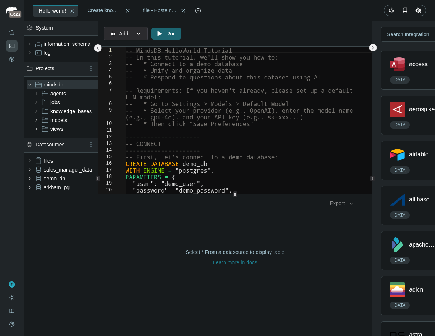Click the aerospike integration icon

[397, 109]
